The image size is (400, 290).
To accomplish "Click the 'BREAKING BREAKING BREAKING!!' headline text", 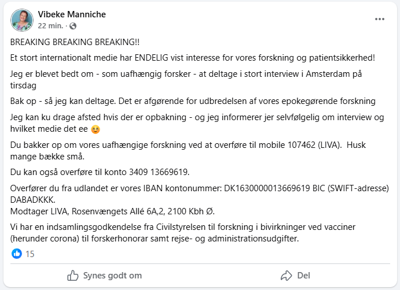I will (75, 42).
